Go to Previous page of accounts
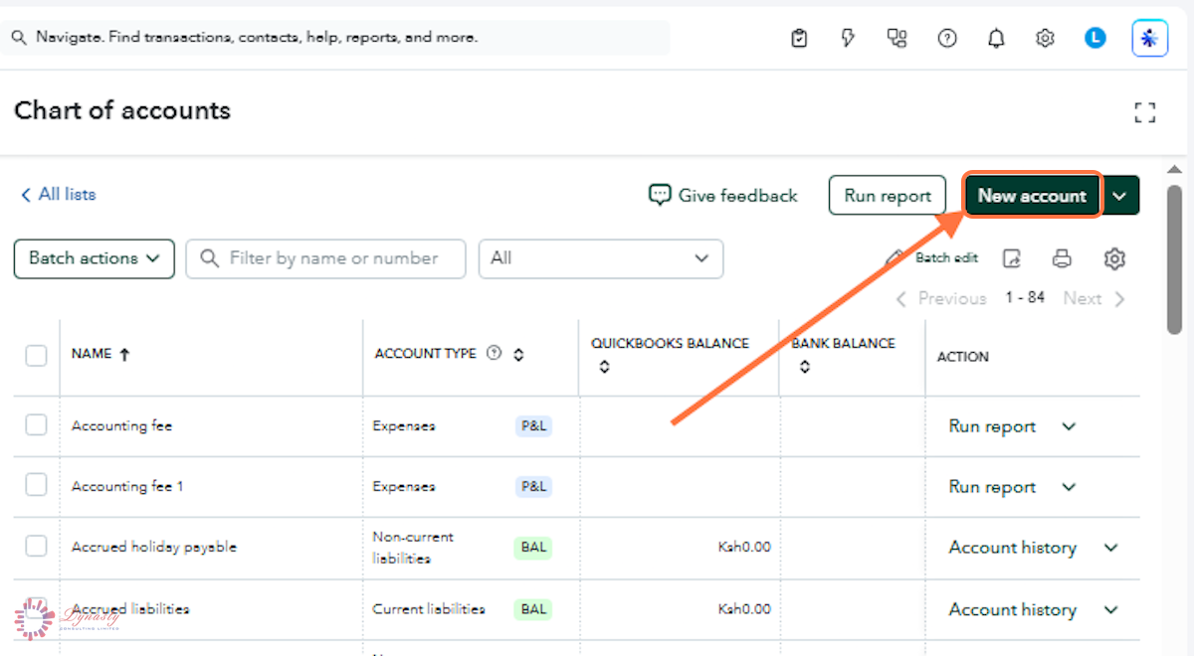 pos(940,298)
